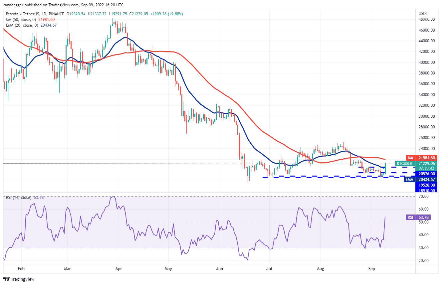Select the EMA (20, close, 0) indicator label
The width and height of the screenshot is (442, 285).
tap(22, 25)
